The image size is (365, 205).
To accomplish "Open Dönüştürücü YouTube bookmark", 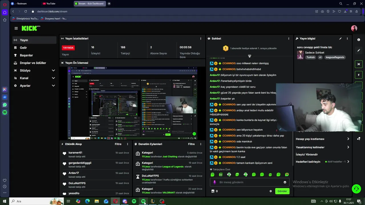I will (x=25, y=19).
